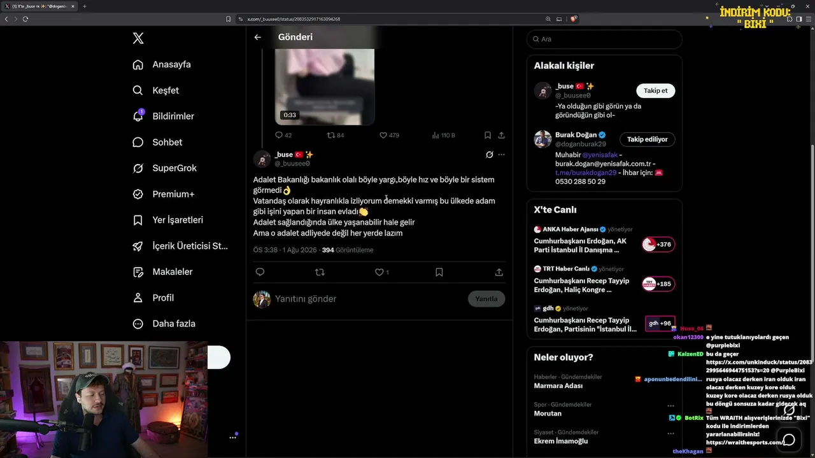The image size is (815, 458).
Task: Open a new browser tab
Action: click(x=84, y=6)
